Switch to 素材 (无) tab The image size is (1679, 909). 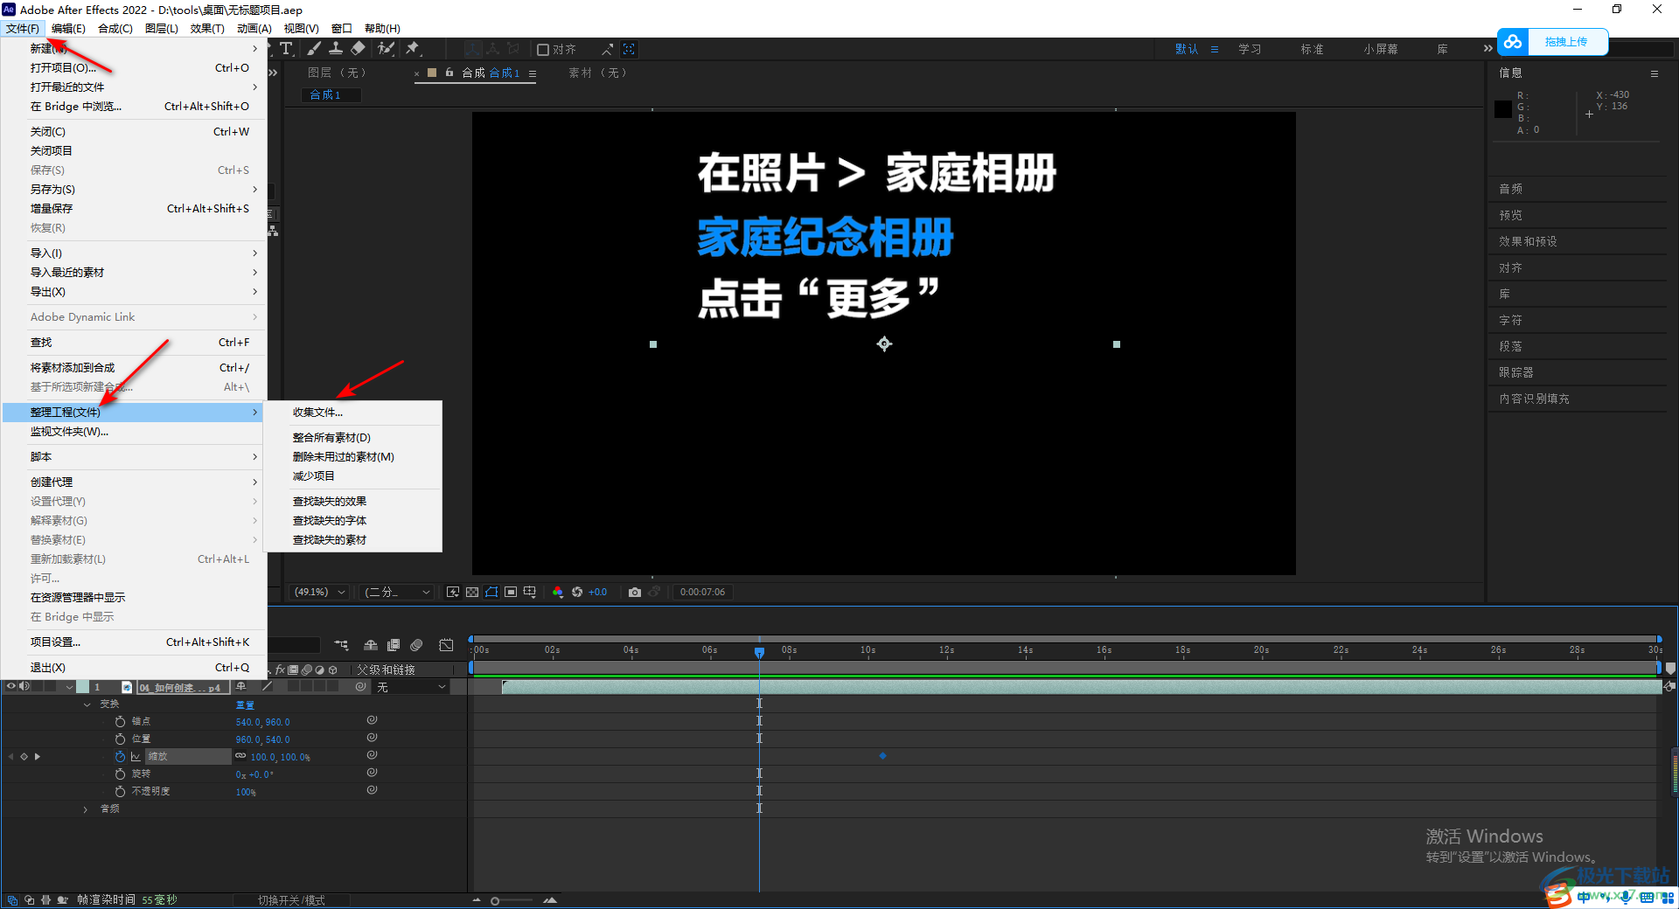pos(597,73)
